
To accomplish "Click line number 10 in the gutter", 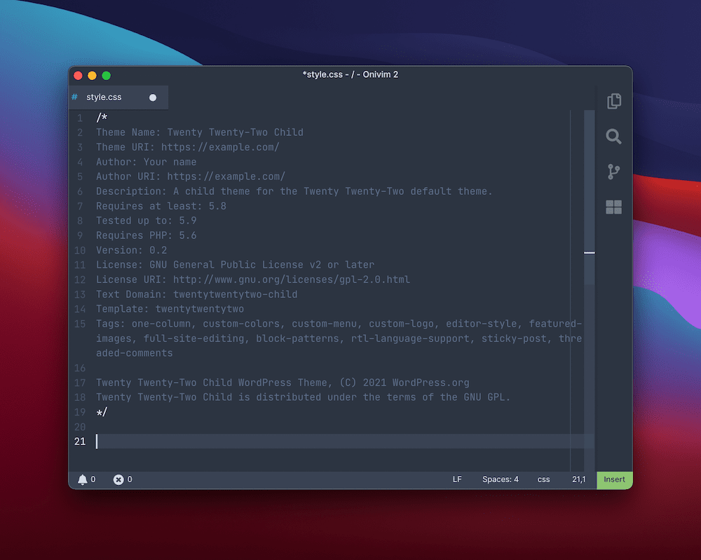I will [79, 250].
